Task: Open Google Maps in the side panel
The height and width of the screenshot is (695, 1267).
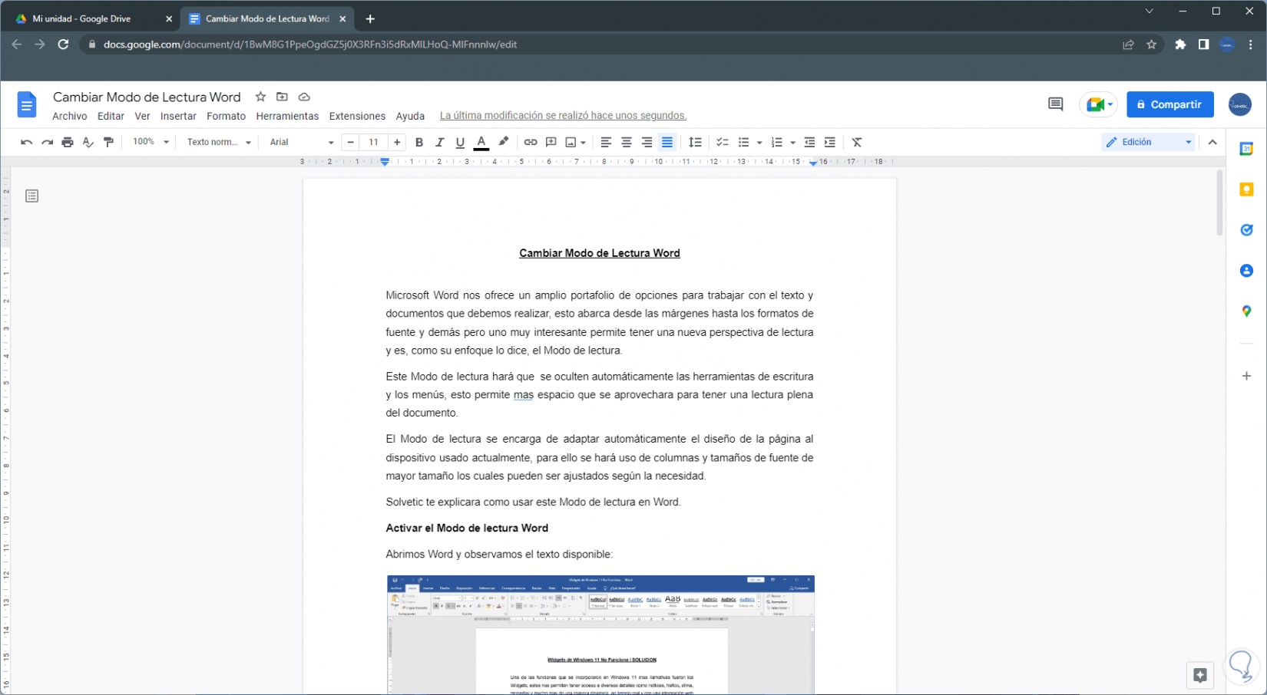Action: click(x=1246, y=311)
